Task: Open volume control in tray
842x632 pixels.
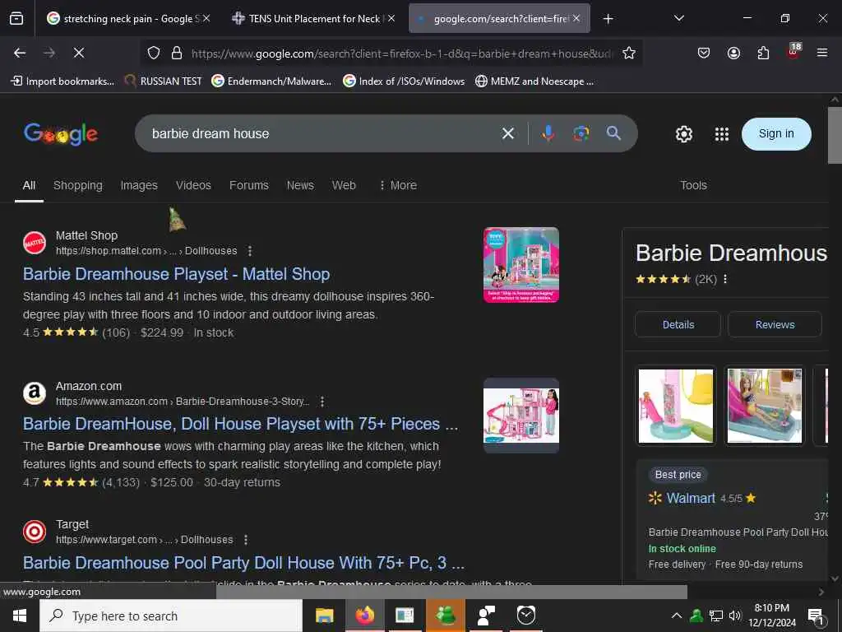Action: (x=734, y=616)
